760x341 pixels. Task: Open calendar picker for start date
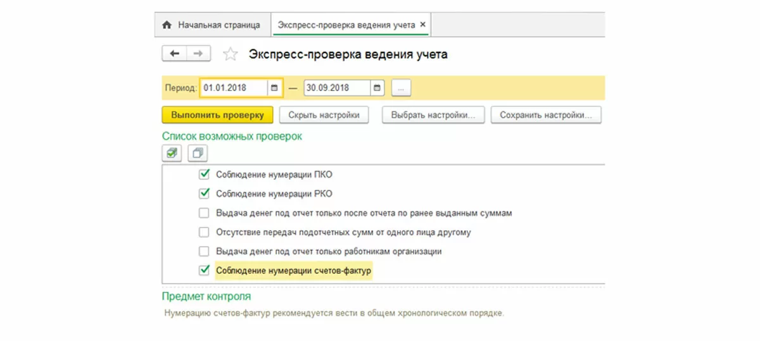click(x=274, y=88)
